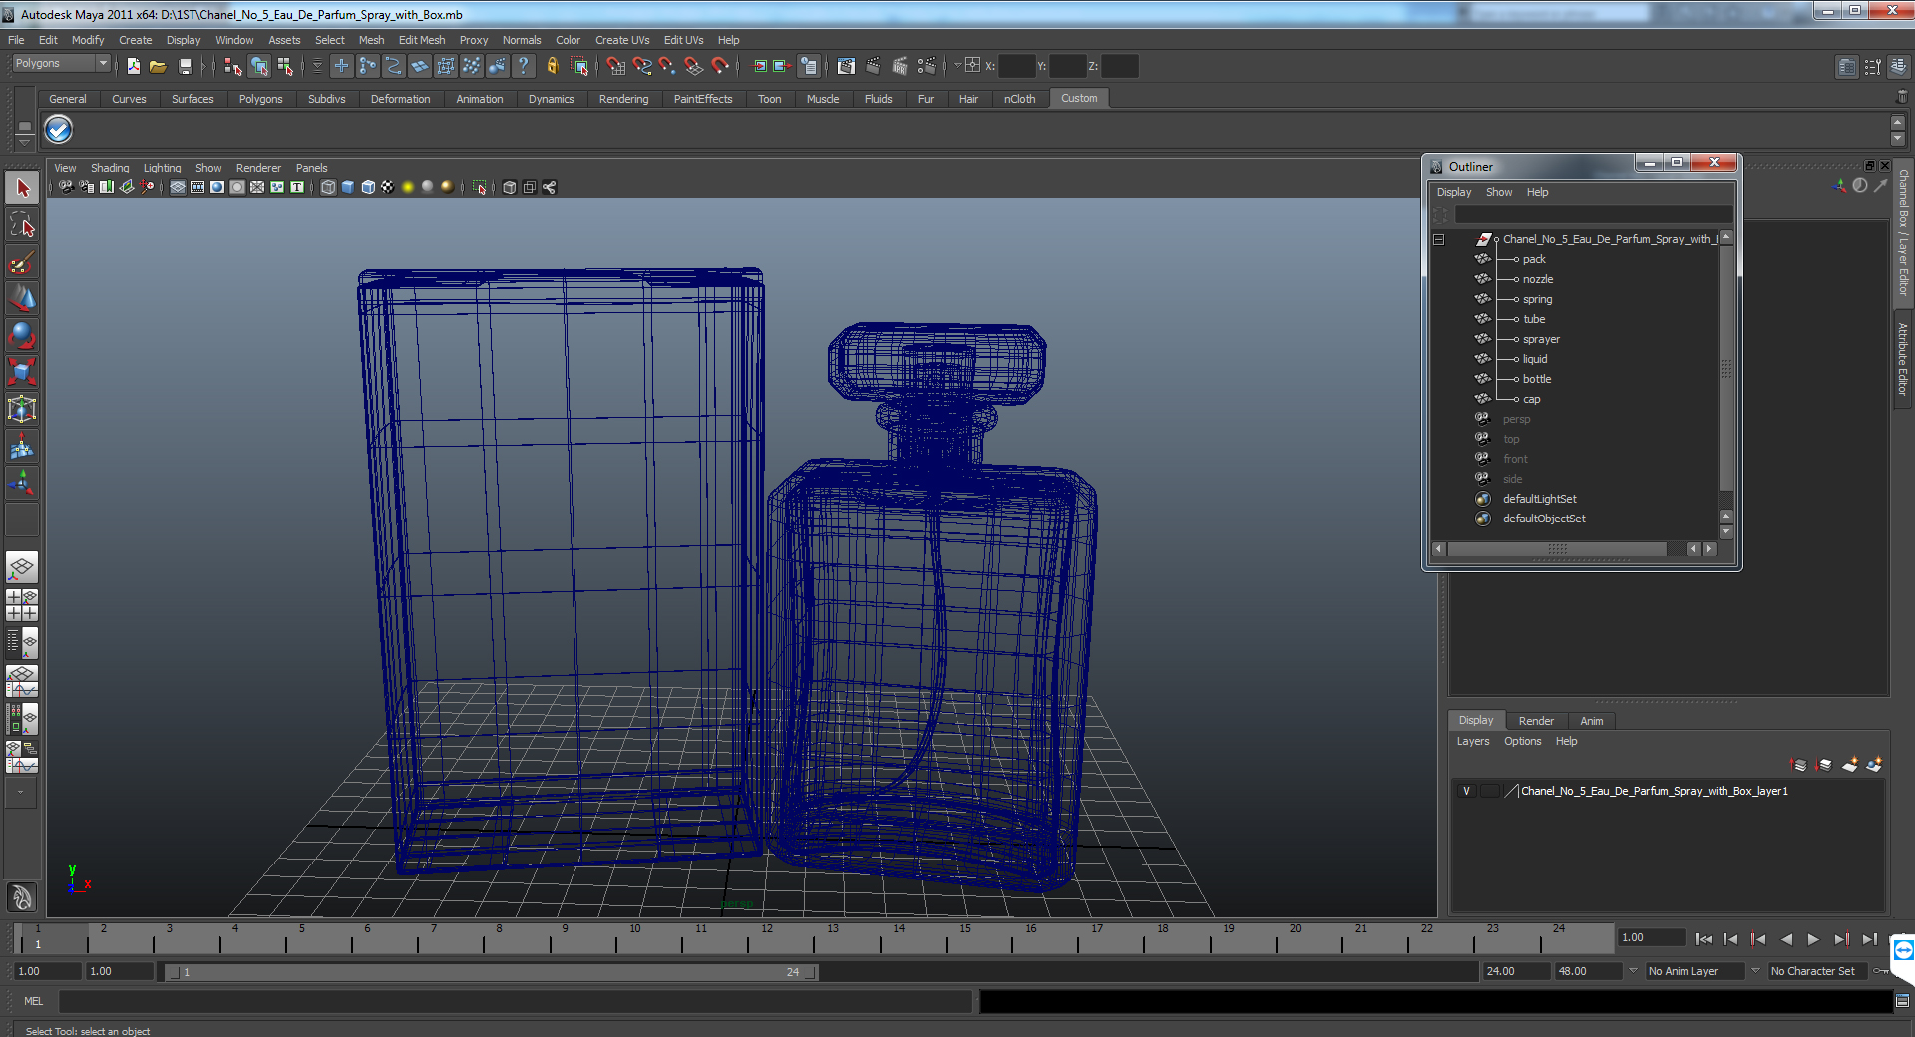Toggle the viewport grid display icon
1915x1037 pixels.
[178, 187]
